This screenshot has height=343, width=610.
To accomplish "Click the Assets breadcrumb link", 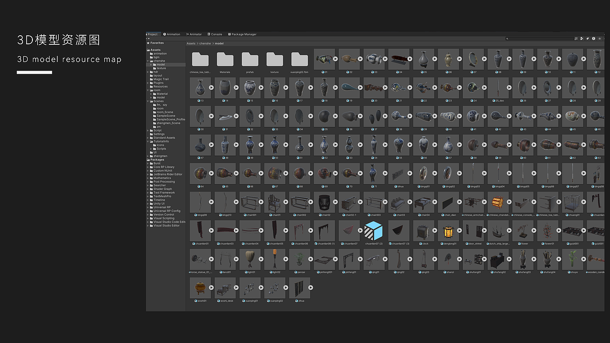I will click(x=191, y=43).
